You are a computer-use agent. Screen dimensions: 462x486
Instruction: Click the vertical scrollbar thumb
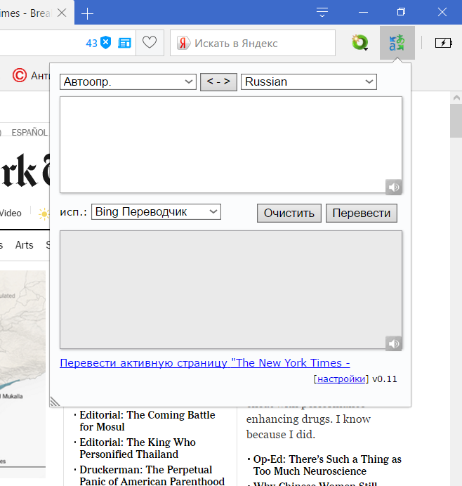point(456,121)
